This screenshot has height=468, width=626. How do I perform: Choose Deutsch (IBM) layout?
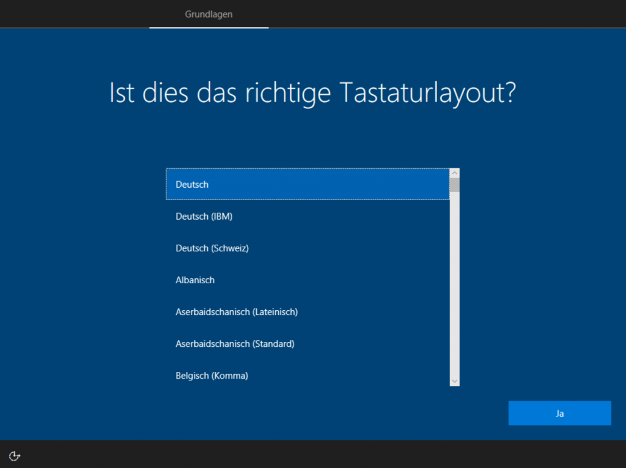pyautogui.click(x=307, y=216)
